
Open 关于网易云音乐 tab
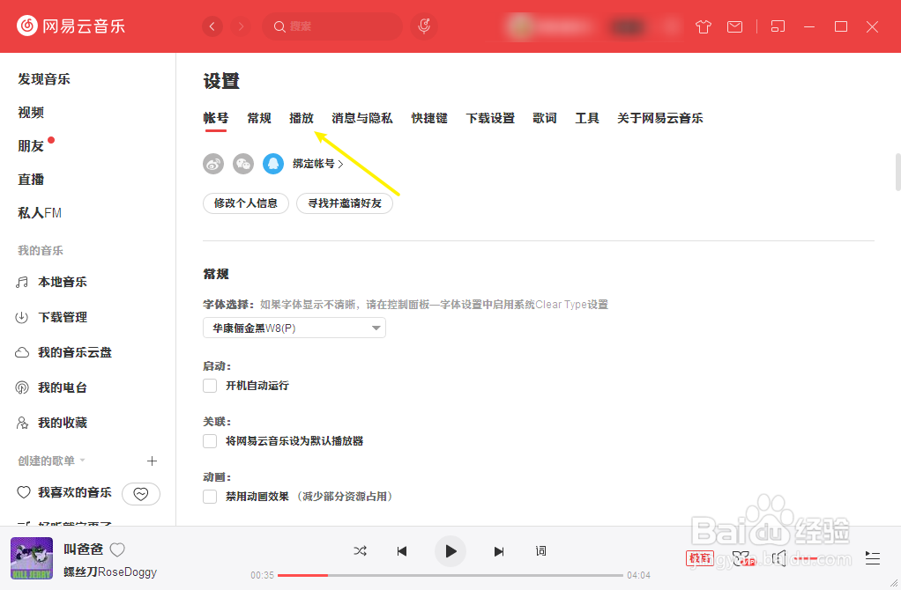[x=660, y=118]
